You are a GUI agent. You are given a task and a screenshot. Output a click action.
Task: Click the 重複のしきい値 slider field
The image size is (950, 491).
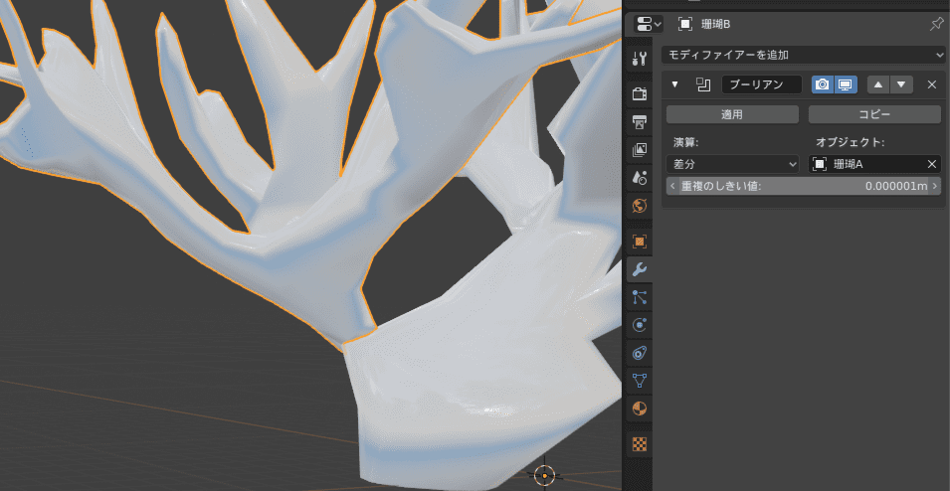point(804,186)
